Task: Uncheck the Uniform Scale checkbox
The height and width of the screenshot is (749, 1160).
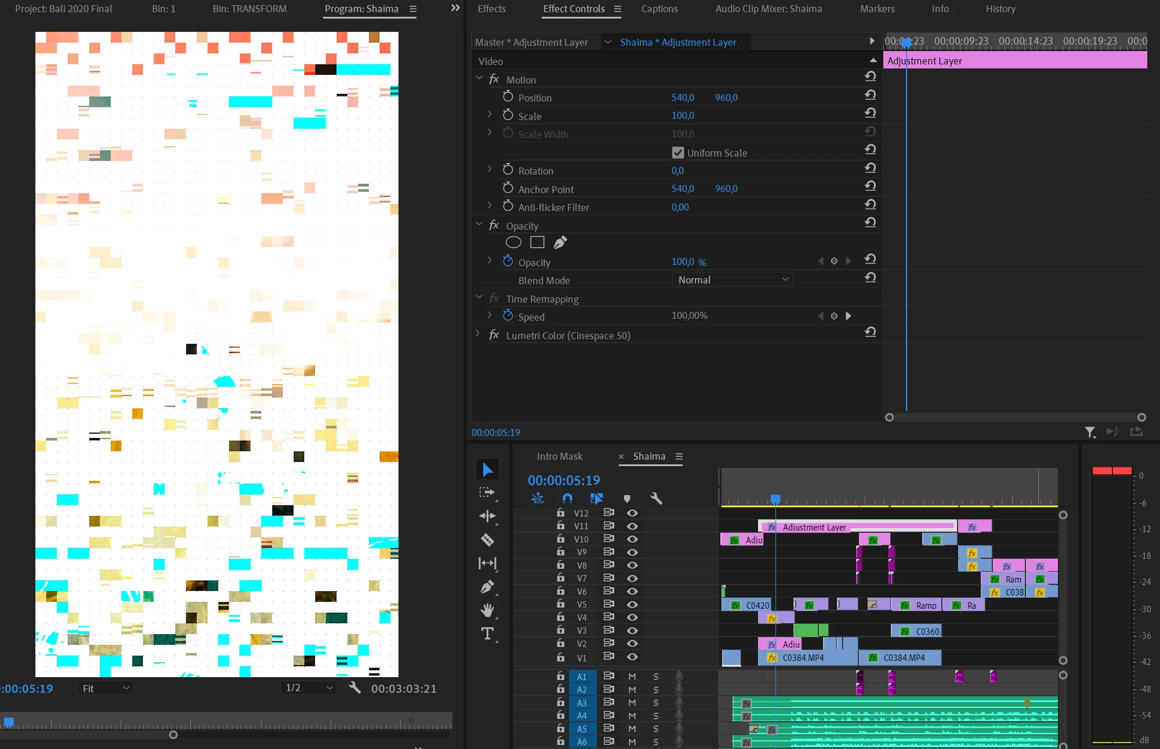Action: pos(677,152)
